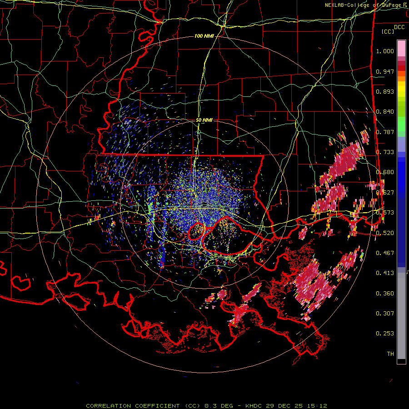Select the 29 DEC 25 date

[284, 406]
